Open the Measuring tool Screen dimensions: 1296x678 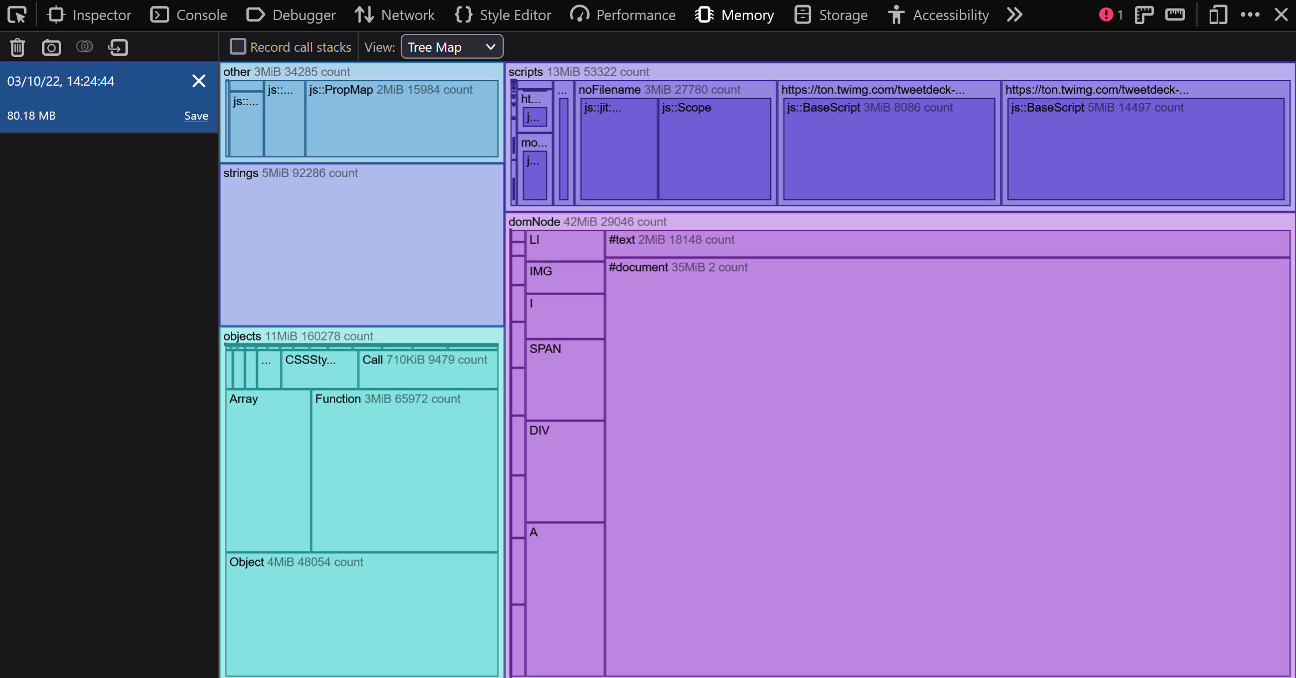[x=1175, y=14]
